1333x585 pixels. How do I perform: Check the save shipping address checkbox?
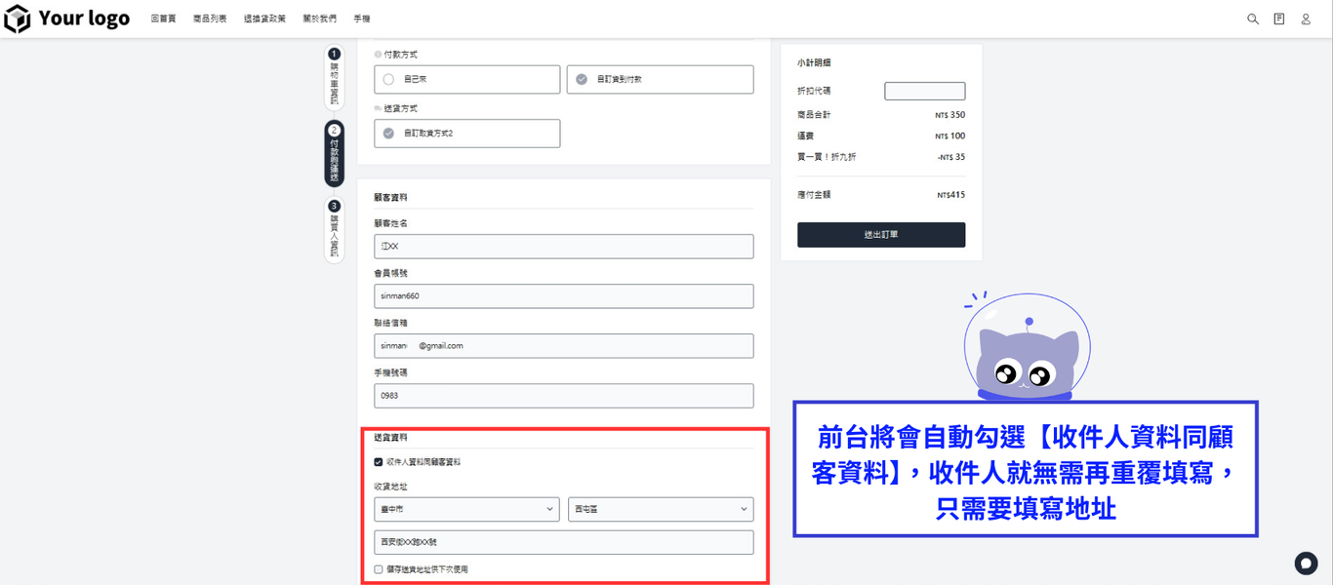(379, 569)
